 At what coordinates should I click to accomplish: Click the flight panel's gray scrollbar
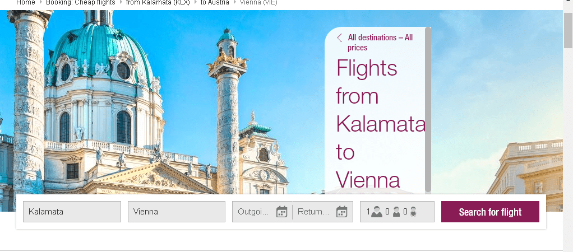point(428,110)
